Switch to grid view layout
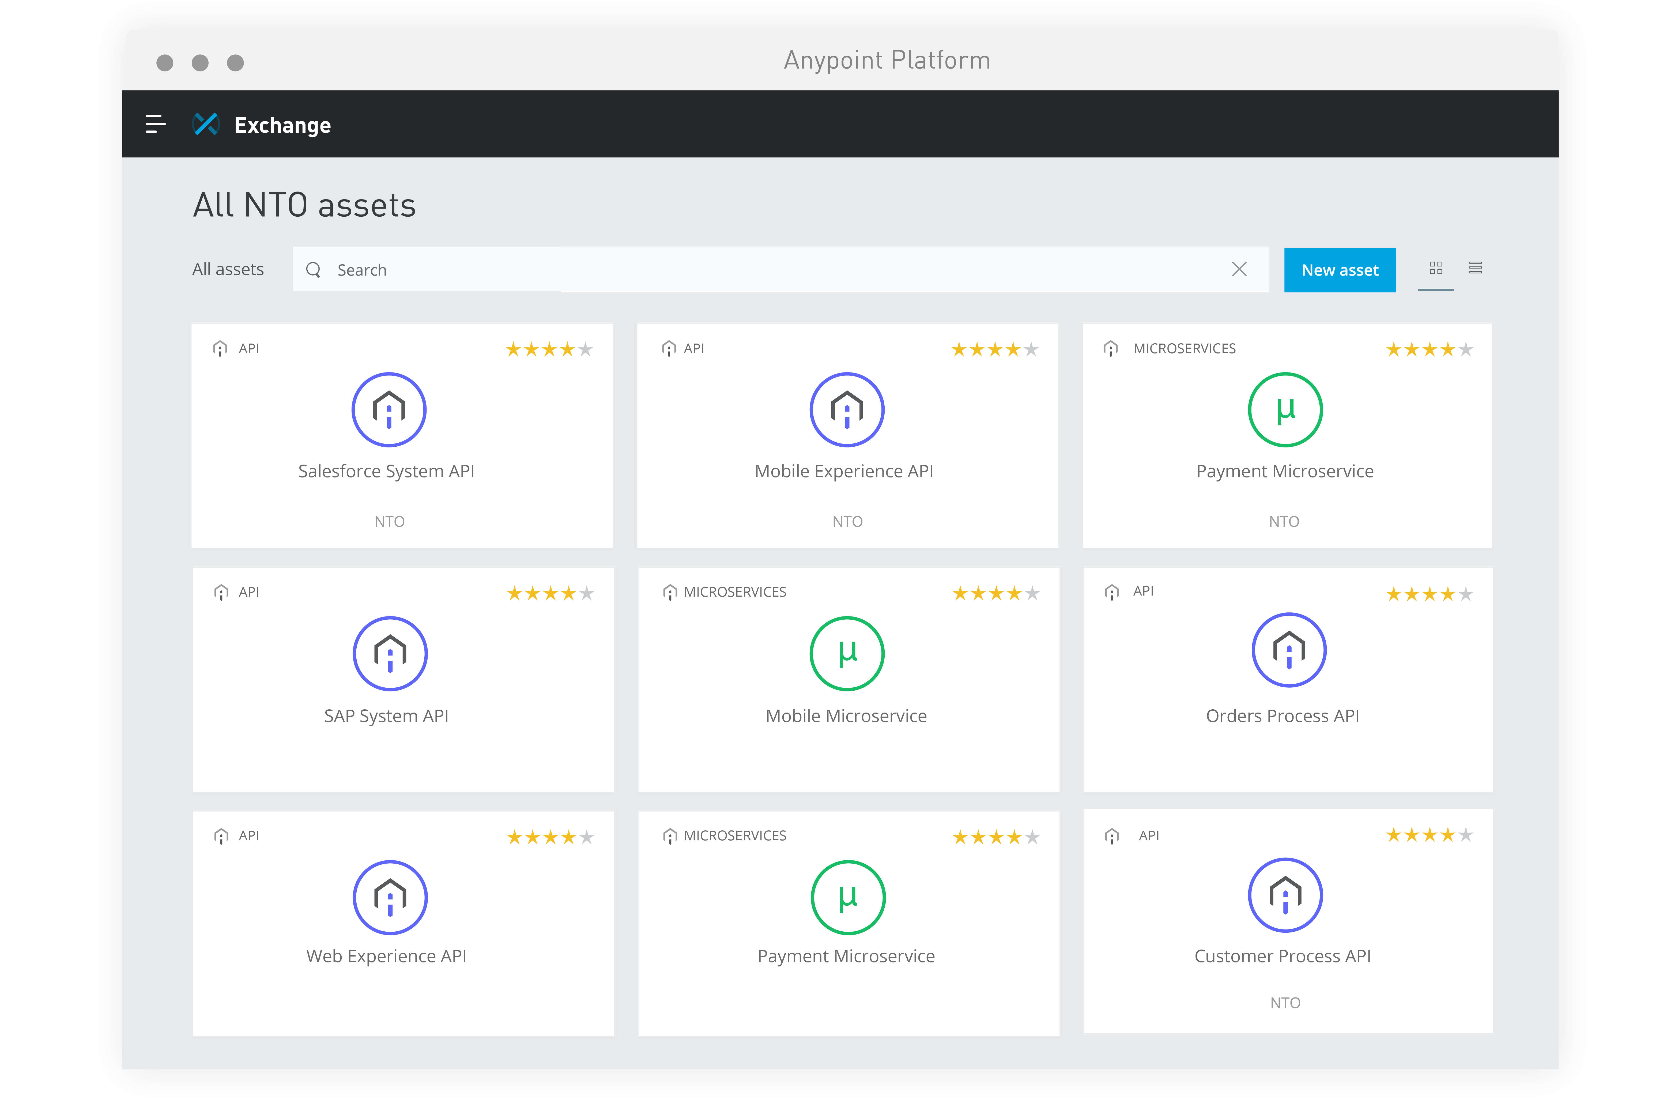 1436,268
